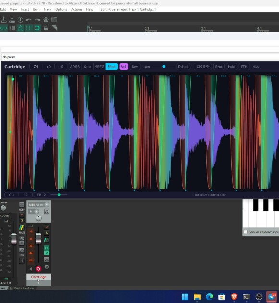The image size is (279, 303).
Task: Toggle item grouping chain-link icon
Action: (x=4, y=28)
